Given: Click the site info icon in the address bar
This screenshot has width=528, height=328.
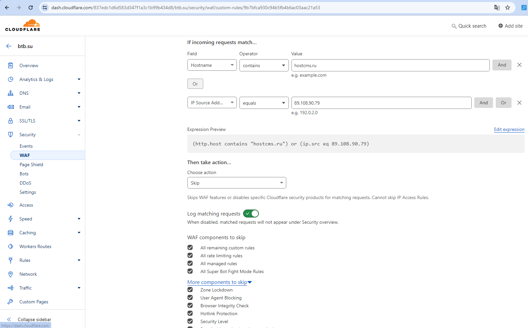Looking at the screenshot, I should coord(45,8).
